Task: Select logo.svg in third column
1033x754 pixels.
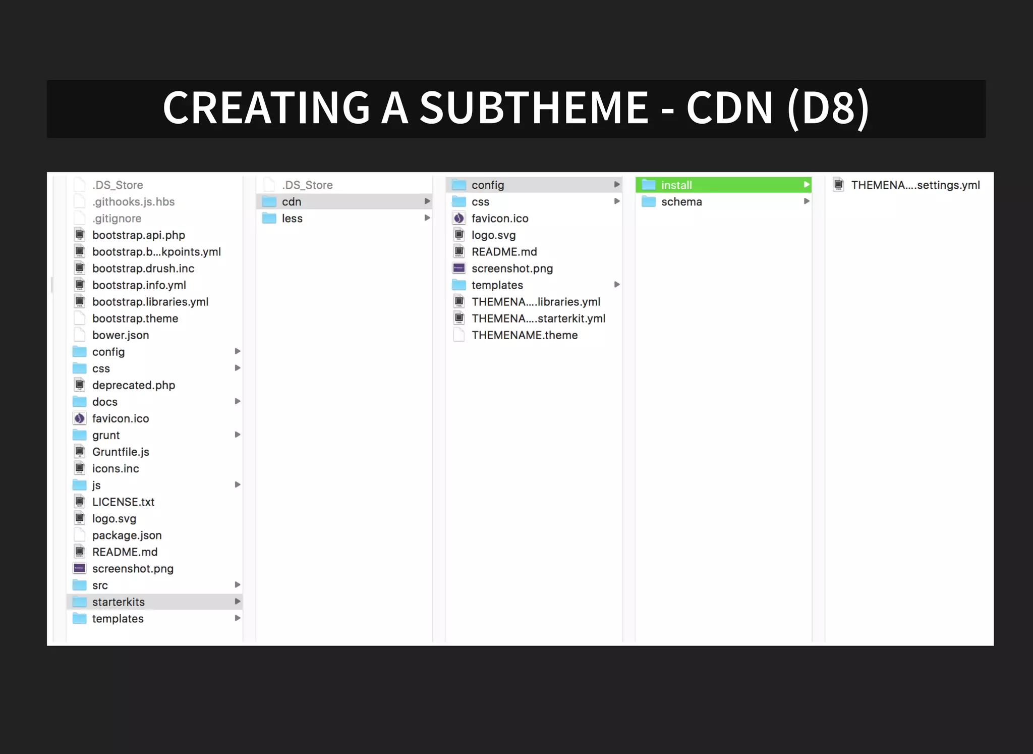Action: tap(493, 235)
